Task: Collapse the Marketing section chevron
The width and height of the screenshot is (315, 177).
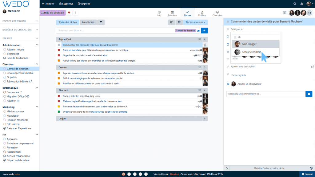Action: coord(37,107)
